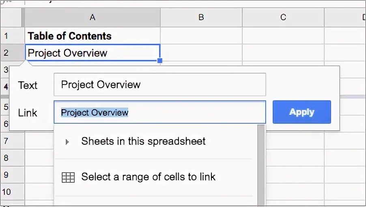Select column B header
Viewport: 366px width, 207px height.
201,17
